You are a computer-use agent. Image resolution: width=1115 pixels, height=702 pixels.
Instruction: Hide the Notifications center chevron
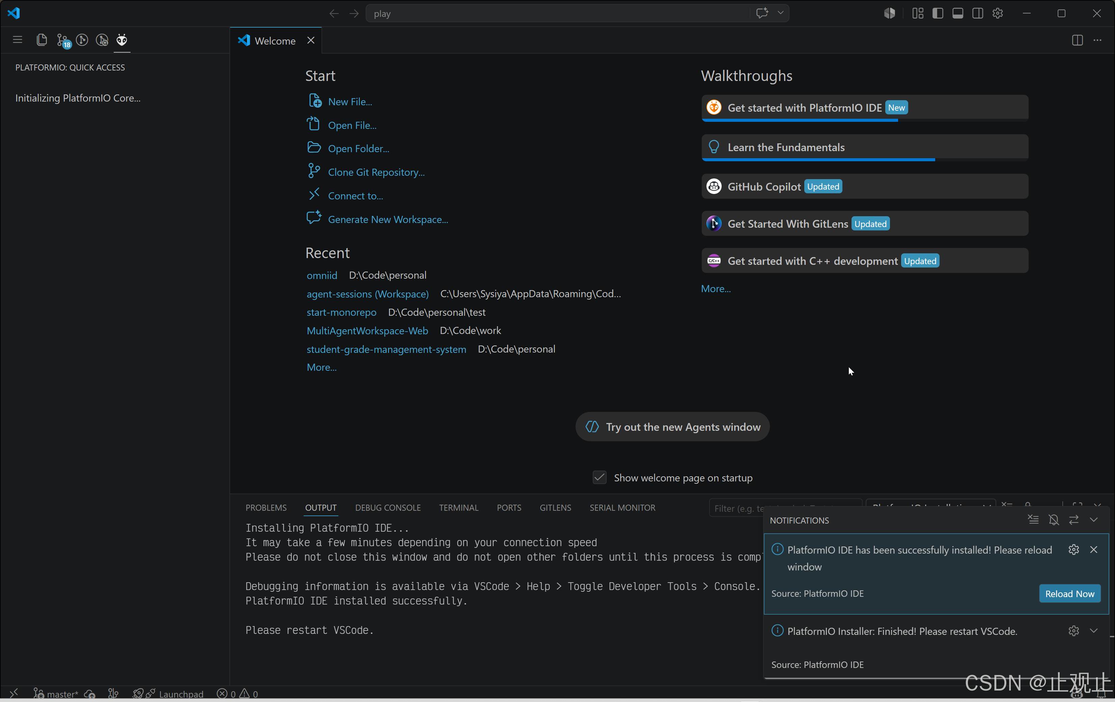click(1094, 520)
